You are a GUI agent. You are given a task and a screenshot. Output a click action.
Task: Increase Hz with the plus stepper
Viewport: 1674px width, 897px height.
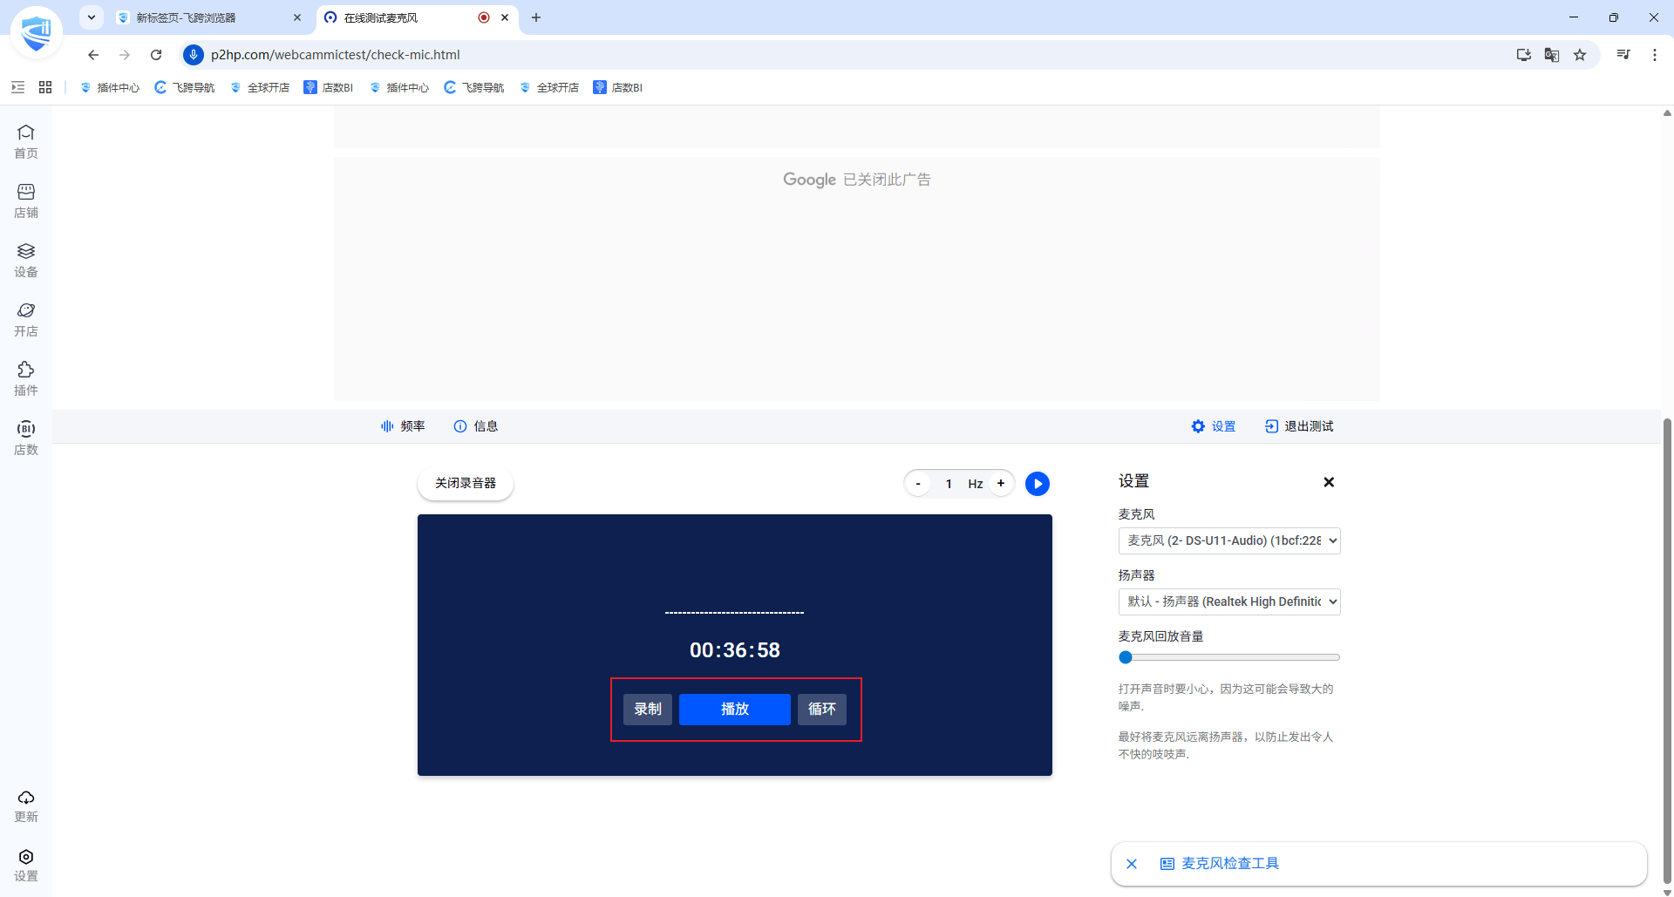coord(1001,483)
